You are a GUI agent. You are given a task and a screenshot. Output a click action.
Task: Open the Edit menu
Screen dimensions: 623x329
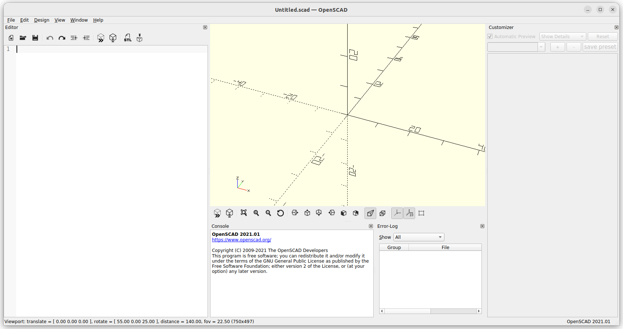point(24,20)
